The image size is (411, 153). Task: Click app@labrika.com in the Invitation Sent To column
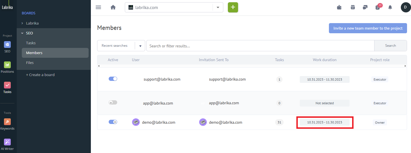click(x=224, y=103)
